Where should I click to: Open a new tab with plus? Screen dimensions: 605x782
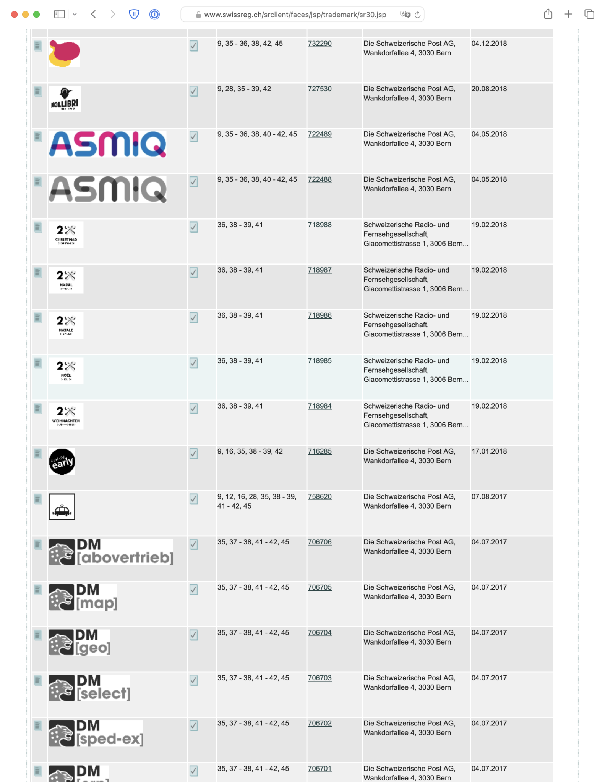click(568, 15)
